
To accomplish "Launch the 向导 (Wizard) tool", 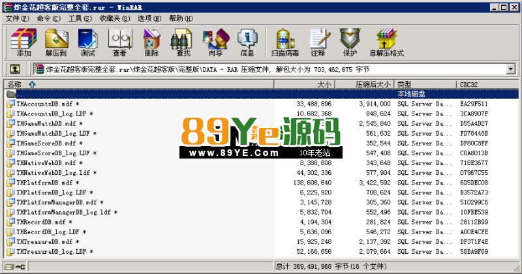I will click(215, 42).
